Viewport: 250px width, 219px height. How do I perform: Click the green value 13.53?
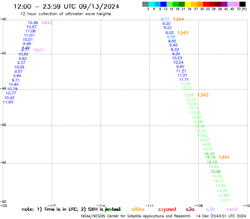[x=195, y=113]
